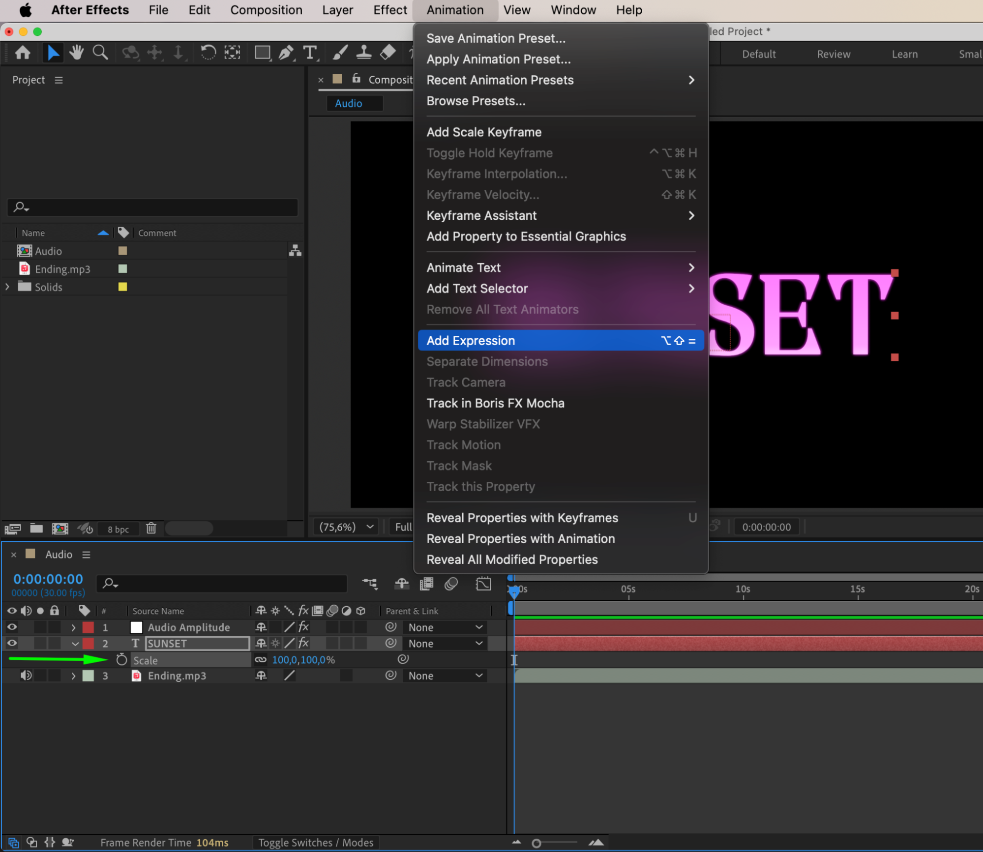The height and width of the screenshot is (852, 983).
Task: Toggle visibility eye of Audio Amplitude layer
Action: [12, 627]
